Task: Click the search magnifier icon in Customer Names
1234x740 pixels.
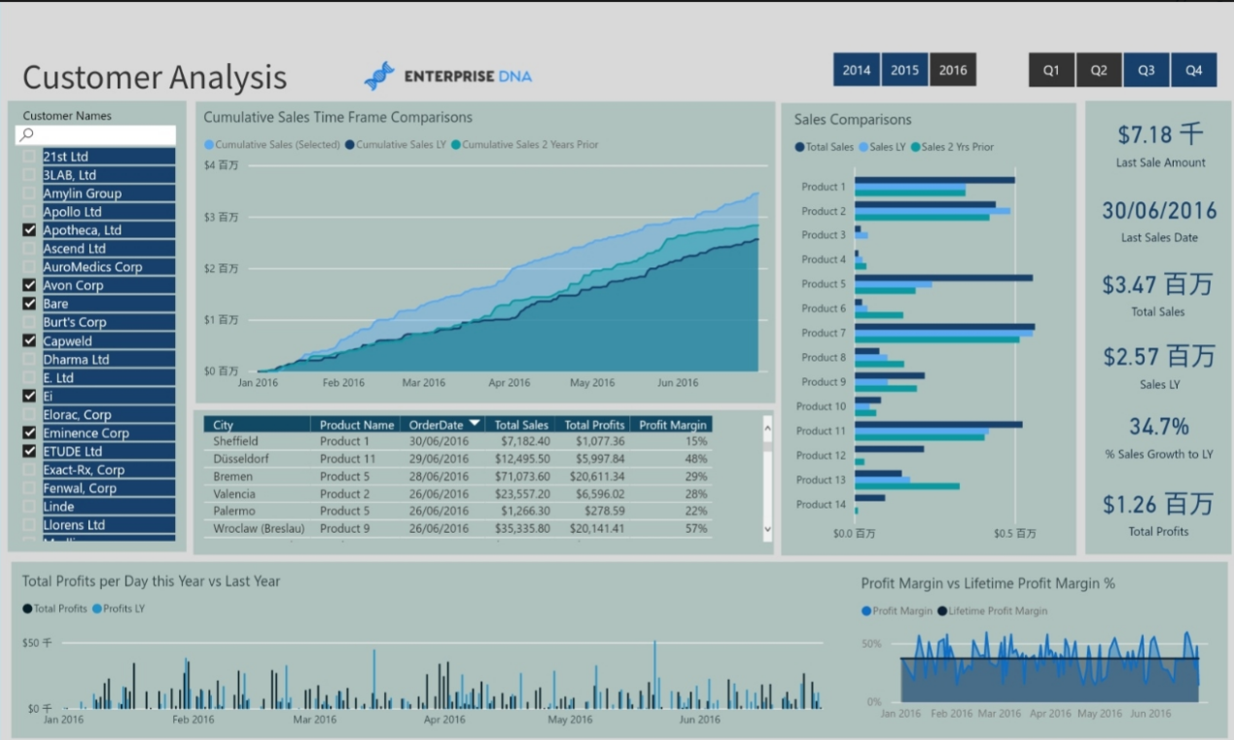Action: click(27, 135)
